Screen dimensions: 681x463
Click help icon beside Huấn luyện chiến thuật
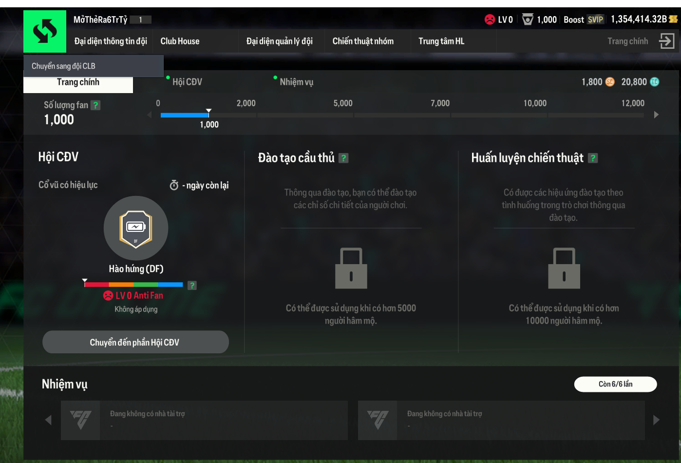tap(593, 158)
